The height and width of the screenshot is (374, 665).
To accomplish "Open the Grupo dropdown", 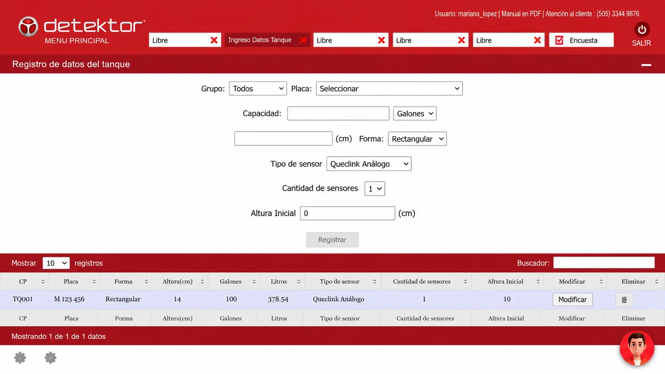I will [x=258, y=89].
